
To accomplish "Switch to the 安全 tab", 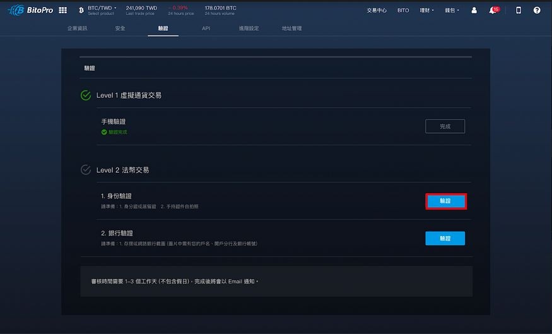I will [x=120, y=28].
